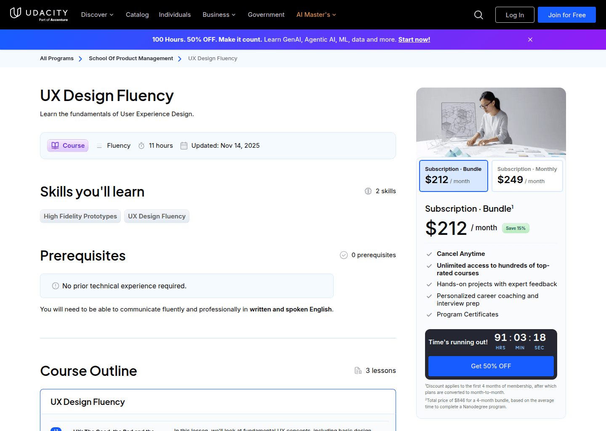This screenshot has height=431, width=606.
Task: Click the Course badge book icon
Action: pyautogui.click(x=55, y=145)
